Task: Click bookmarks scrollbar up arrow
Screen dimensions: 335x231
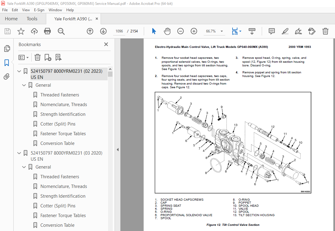Action: tap(110, 69)
